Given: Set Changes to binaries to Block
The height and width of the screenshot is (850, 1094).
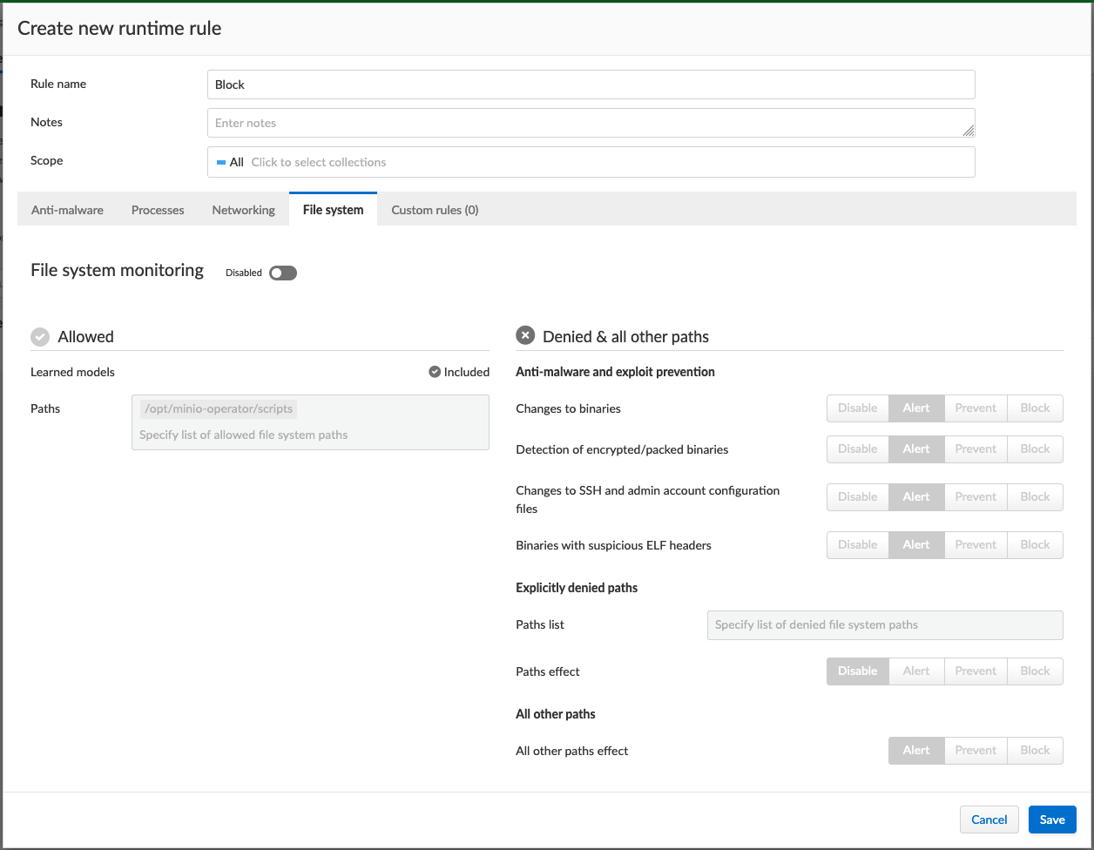Looking at the screenshot, I should click(x=1035, y=408).
